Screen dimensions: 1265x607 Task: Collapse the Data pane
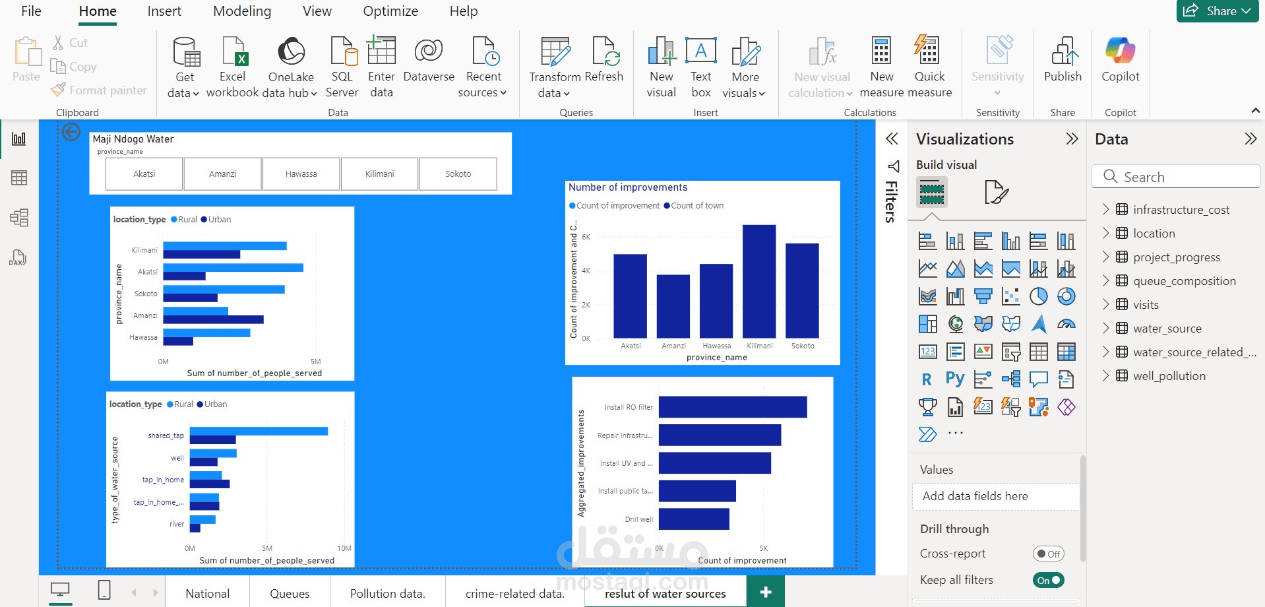(x=1250, y=139)
